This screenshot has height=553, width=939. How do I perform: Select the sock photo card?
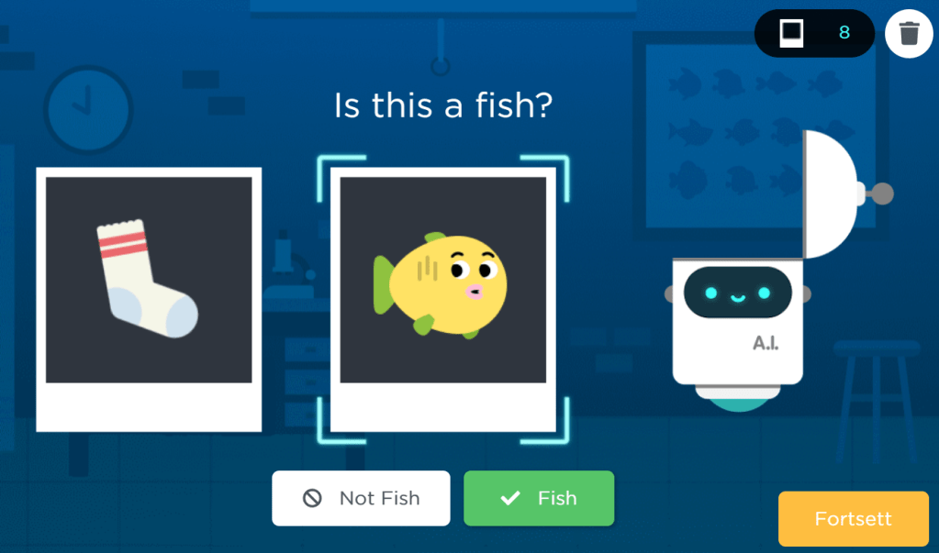pos(149,299)
